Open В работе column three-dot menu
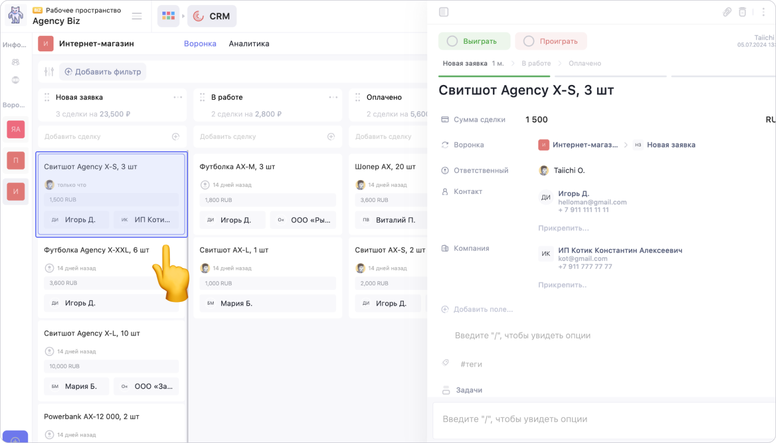776x443 pixels. (333, 97)
